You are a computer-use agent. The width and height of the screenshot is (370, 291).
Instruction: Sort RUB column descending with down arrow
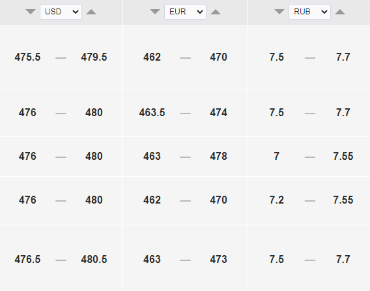coord(279,12)
